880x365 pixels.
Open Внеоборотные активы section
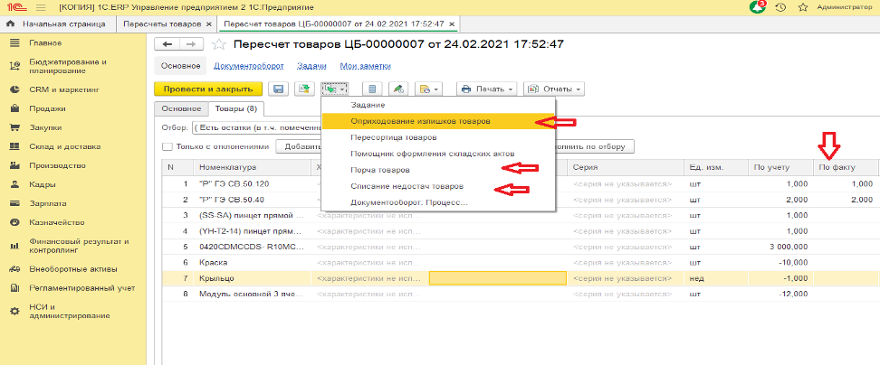coord(73,269)
